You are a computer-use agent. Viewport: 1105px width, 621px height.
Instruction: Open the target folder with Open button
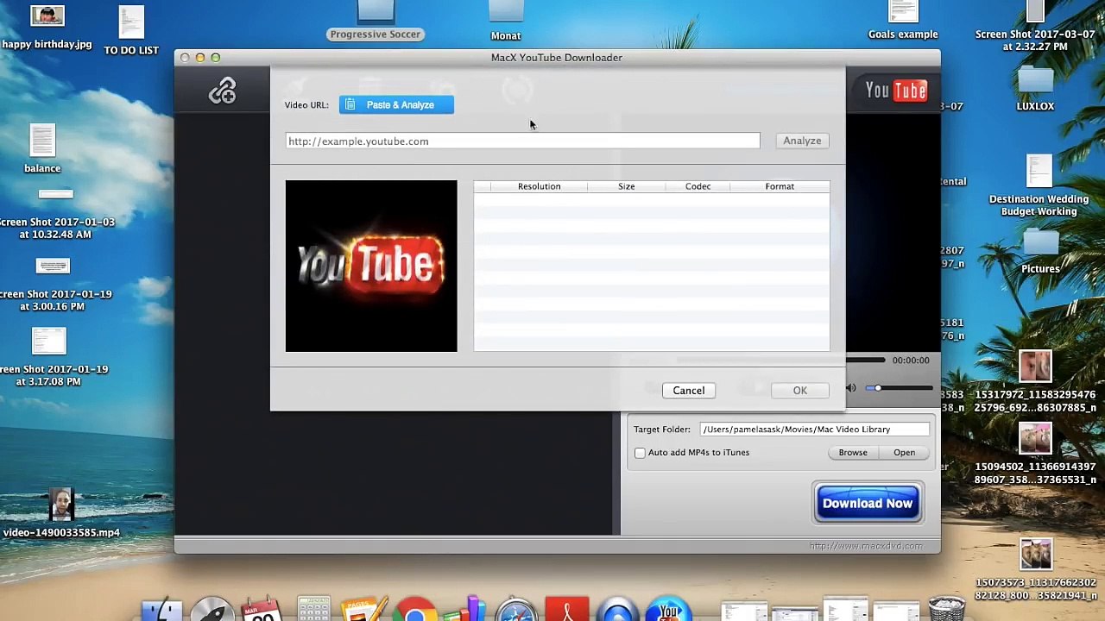(904, 453)
